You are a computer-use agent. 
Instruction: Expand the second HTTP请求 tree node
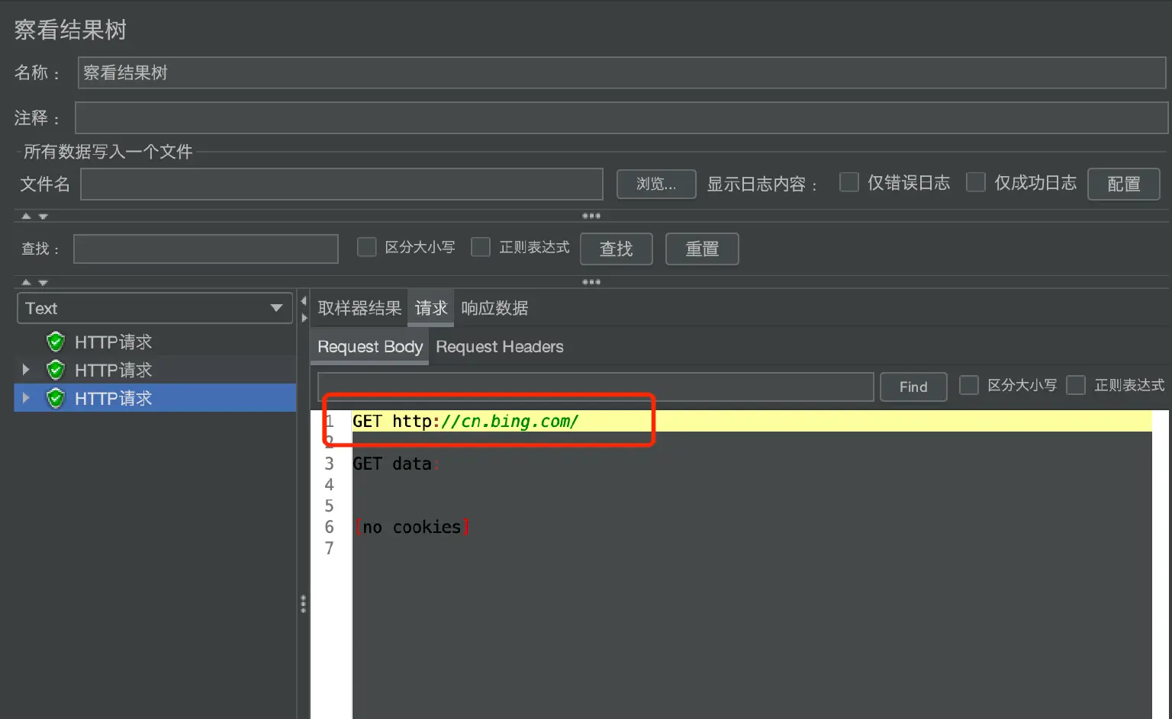(25, 369)
